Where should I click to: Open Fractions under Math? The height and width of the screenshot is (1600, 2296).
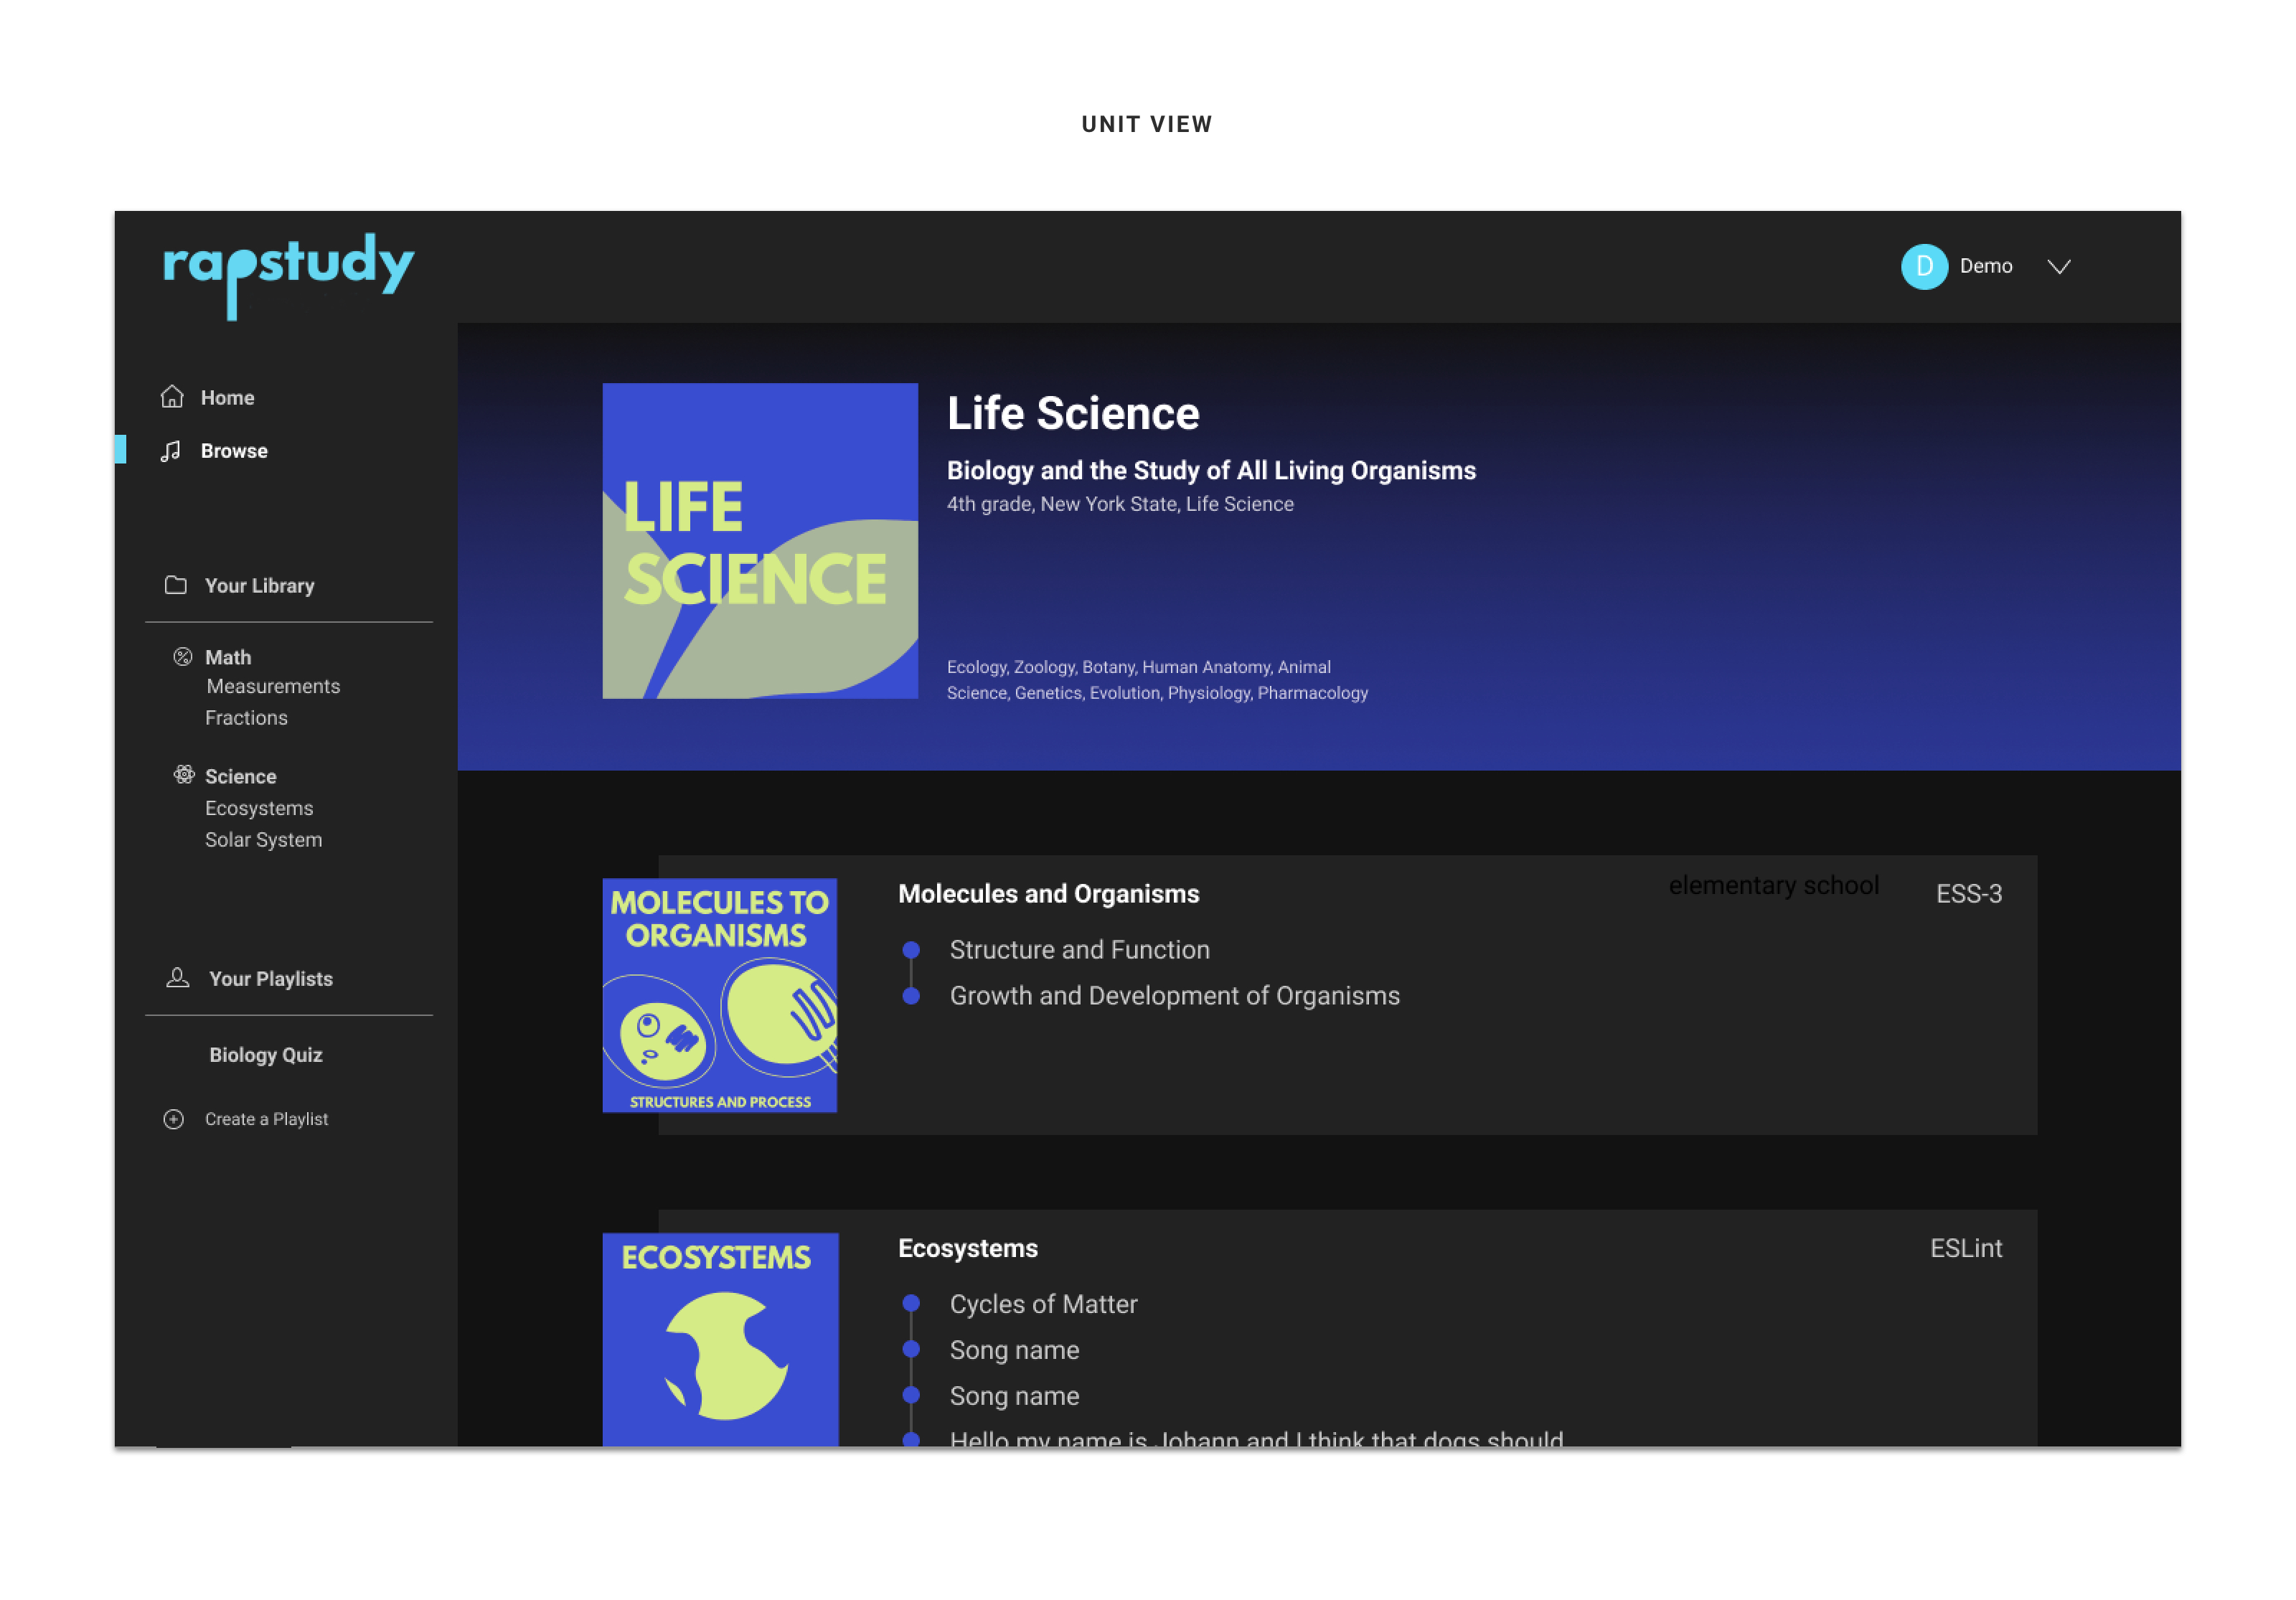point(246,718)
